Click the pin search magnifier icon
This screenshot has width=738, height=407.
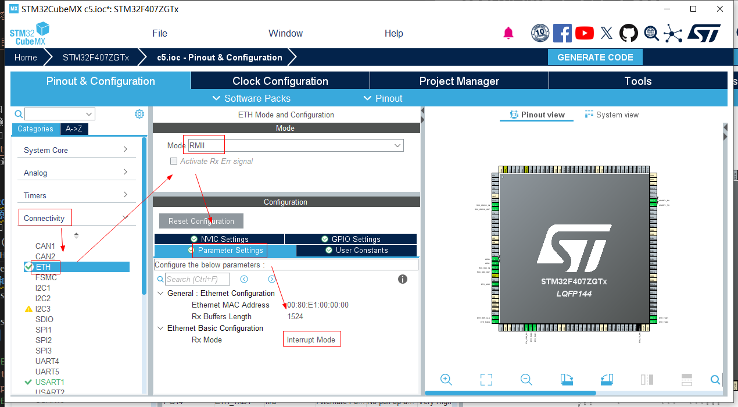(716, 380)
